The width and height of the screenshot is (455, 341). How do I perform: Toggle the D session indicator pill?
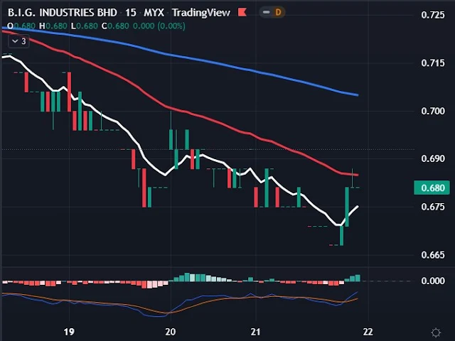[x=272, y=13]
